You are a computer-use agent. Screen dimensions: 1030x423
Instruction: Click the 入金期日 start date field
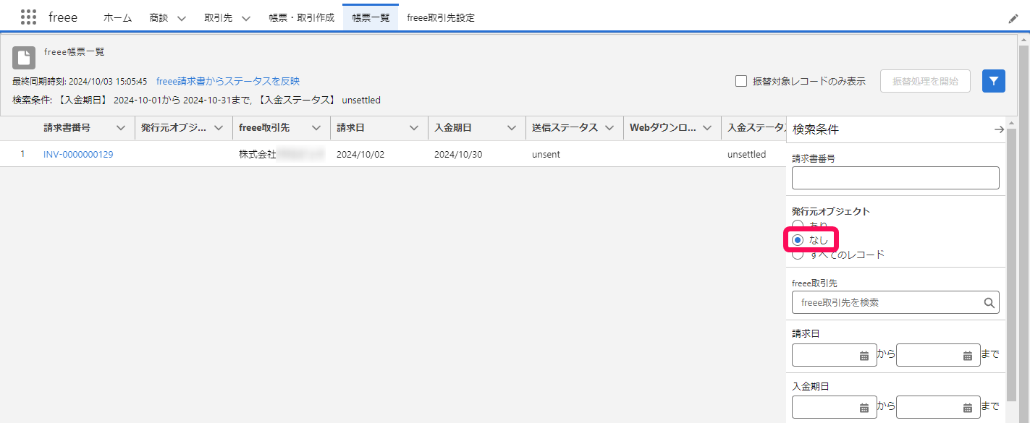[835, 407]
